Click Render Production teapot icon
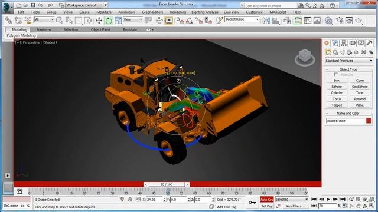 (x=359, y=21)
